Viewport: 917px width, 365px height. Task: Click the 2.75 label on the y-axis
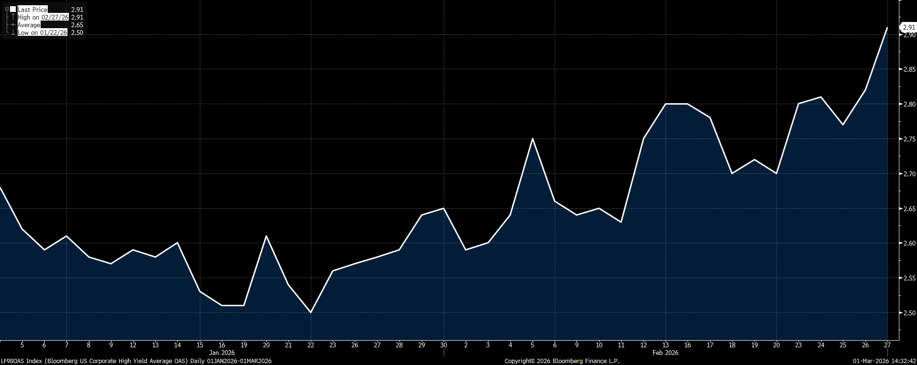click(909, 139)
